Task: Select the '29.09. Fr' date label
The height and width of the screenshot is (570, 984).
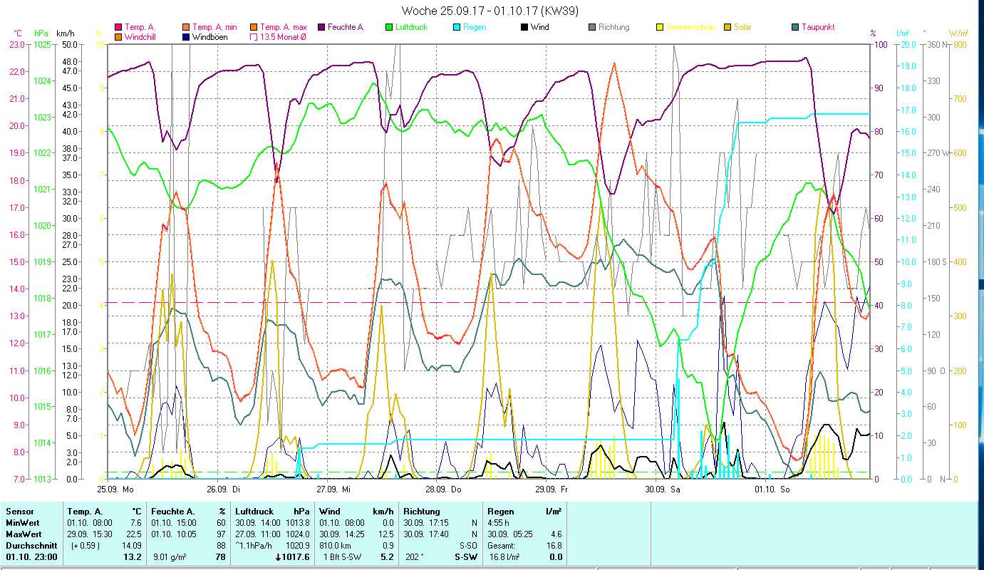Action: point(552,489)
